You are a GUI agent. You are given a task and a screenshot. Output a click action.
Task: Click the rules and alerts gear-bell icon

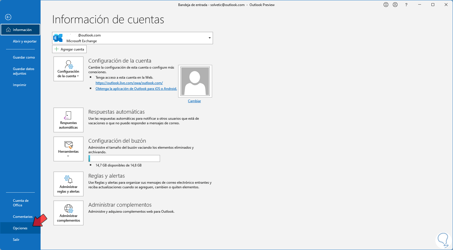point(68,179)
